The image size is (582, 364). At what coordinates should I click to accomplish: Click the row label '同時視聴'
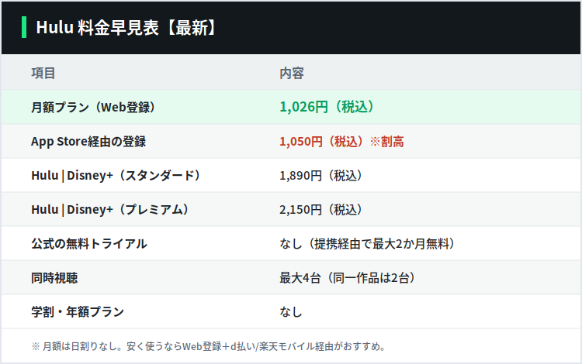coord(54,278)
